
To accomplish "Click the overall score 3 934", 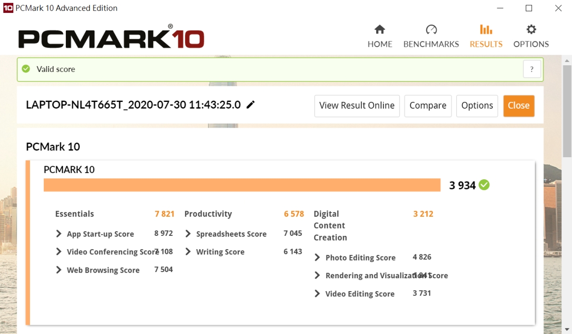I will (463, 185).
